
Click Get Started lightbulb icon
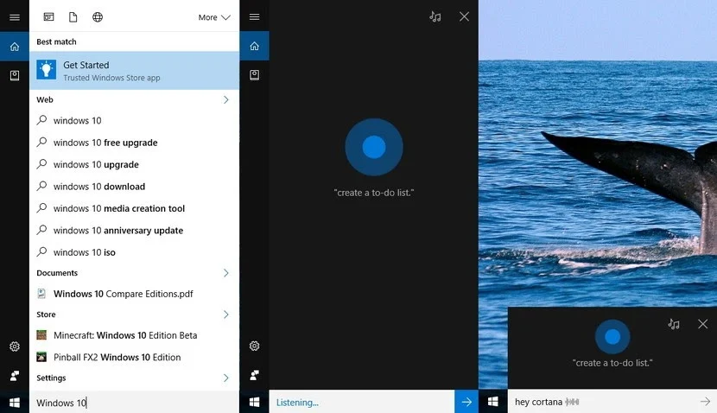point(46,70)
